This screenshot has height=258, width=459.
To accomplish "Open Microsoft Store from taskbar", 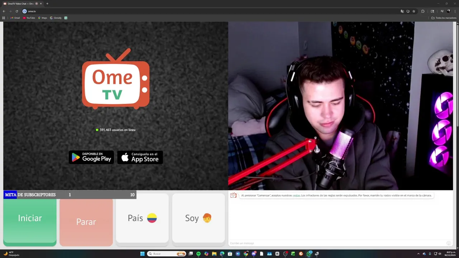I will click(x=230, y=254).
